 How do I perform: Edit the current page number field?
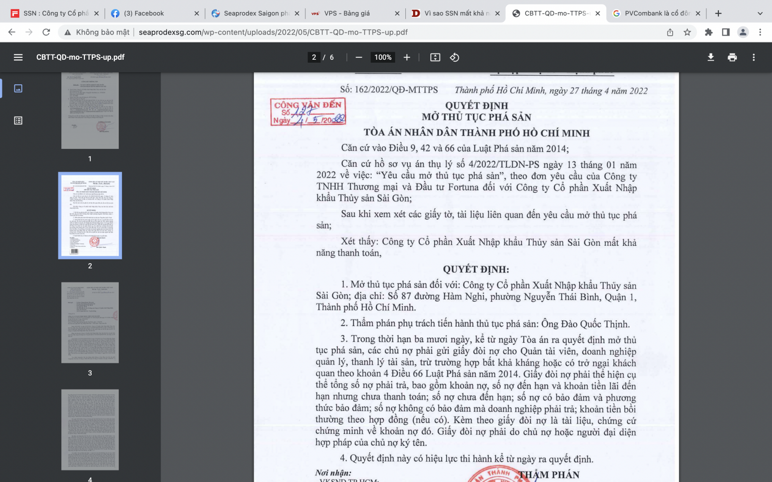[x=314, y=57]
